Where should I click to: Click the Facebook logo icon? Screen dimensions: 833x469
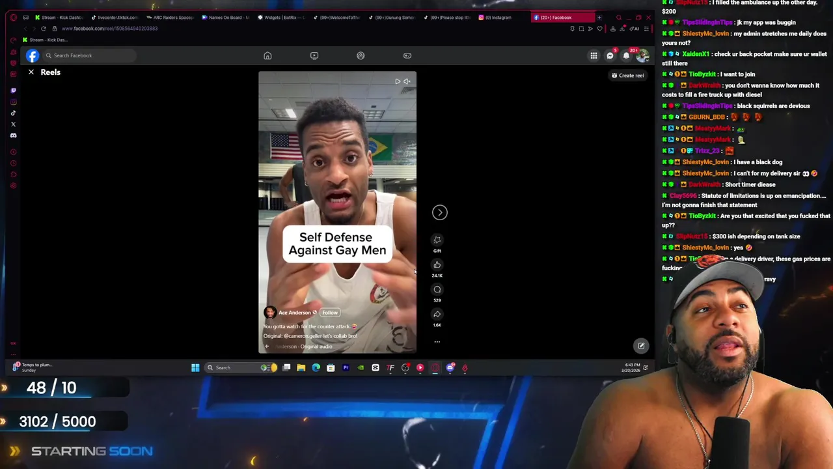32,55
